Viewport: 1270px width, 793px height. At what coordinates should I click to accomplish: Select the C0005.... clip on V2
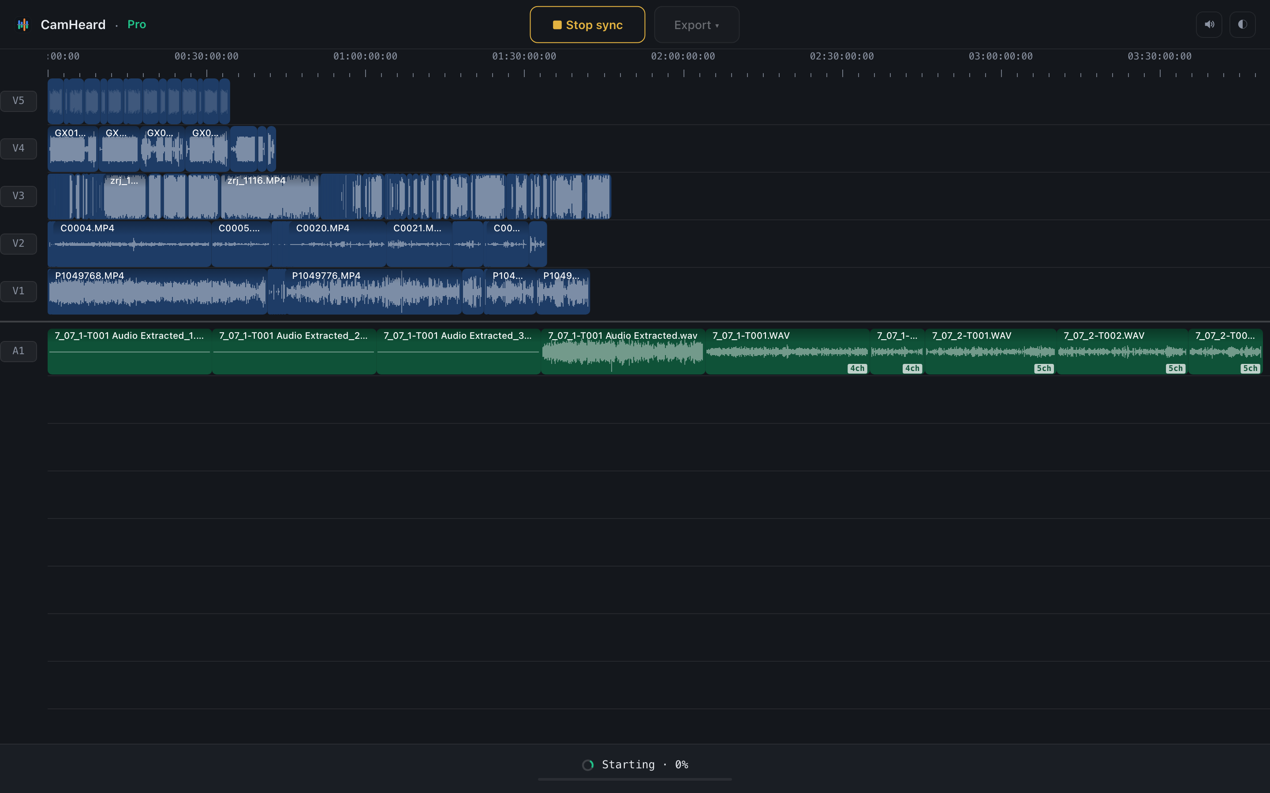click(x=241, y=244)
